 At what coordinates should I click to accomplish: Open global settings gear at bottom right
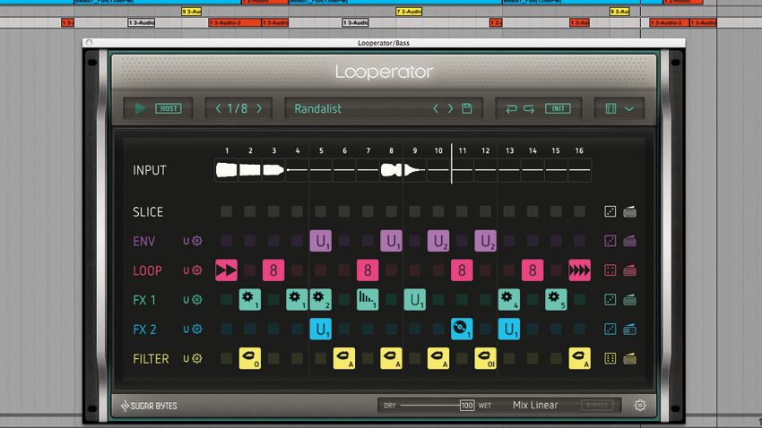(x=640, y=406)
